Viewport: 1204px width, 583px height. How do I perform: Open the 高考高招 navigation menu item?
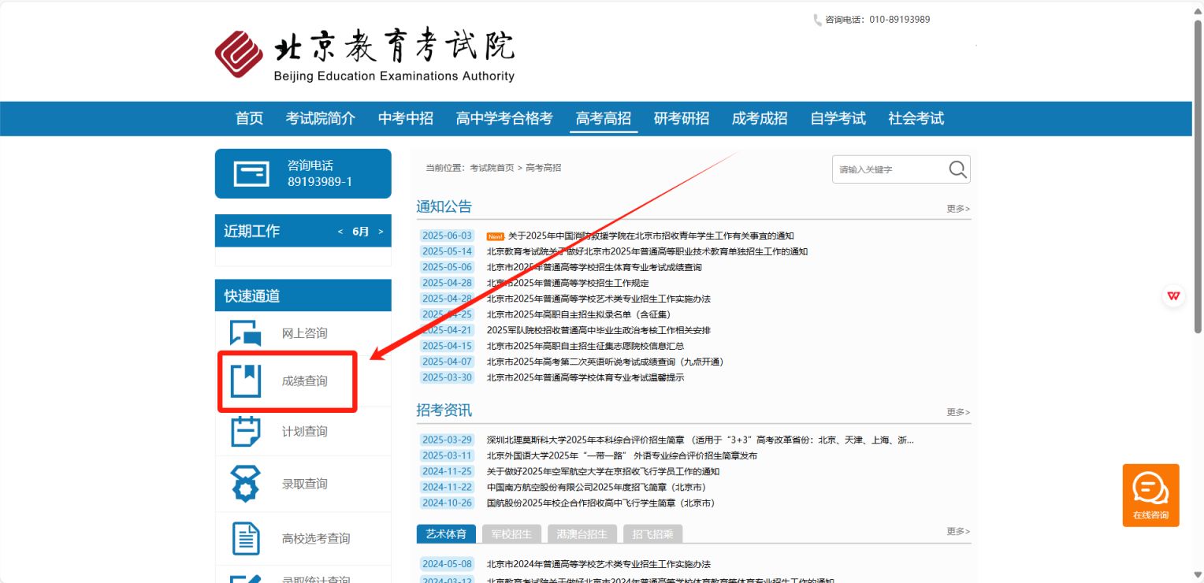coord(604,118)
